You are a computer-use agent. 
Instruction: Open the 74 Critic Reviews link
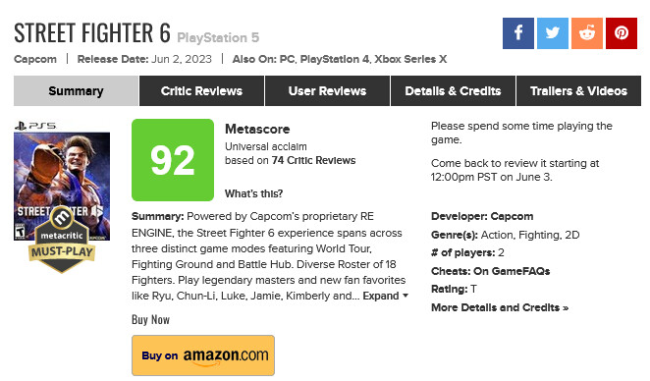(313, 160)
